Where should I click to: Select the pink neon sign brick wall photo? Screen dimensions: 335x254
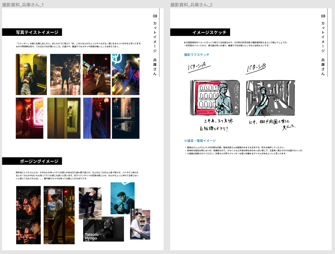click(x=29, y=118)
